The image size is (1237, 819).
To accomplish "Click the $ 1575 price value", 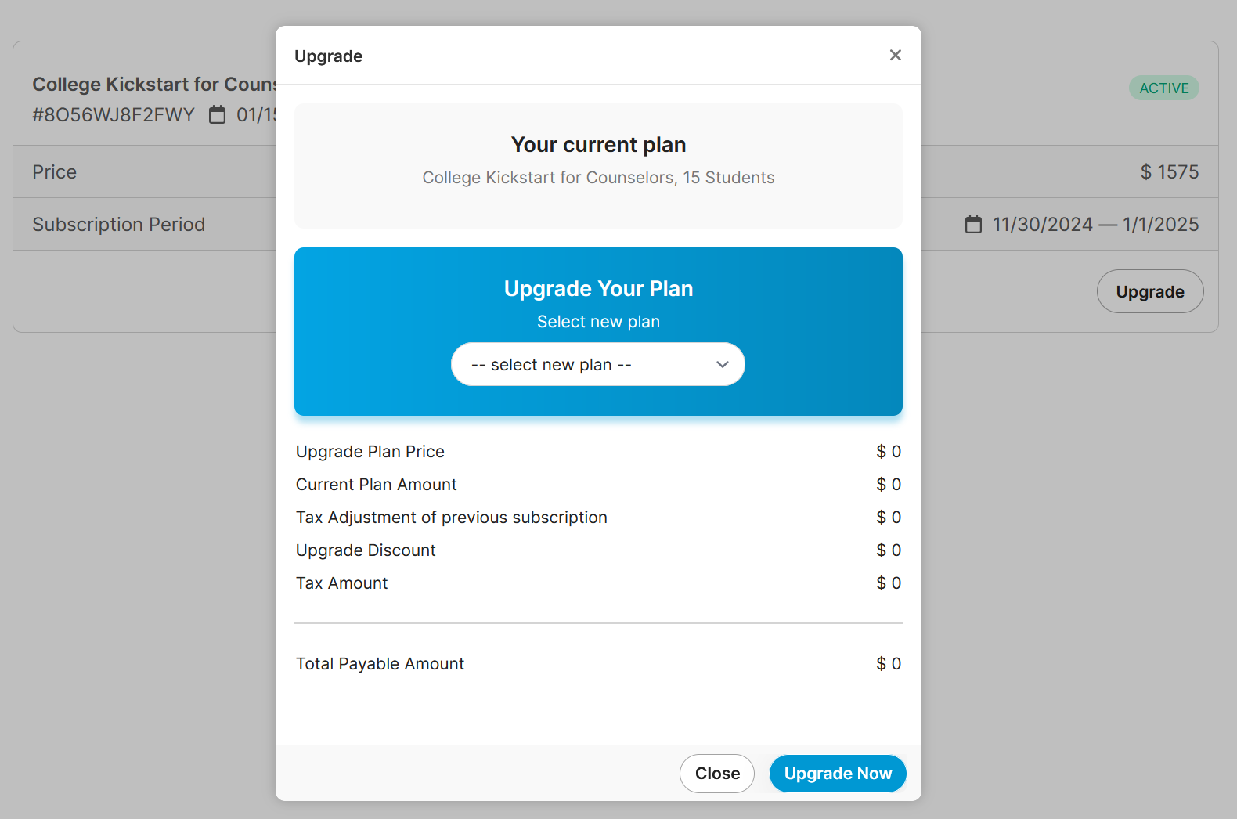I will (1170, 171).
